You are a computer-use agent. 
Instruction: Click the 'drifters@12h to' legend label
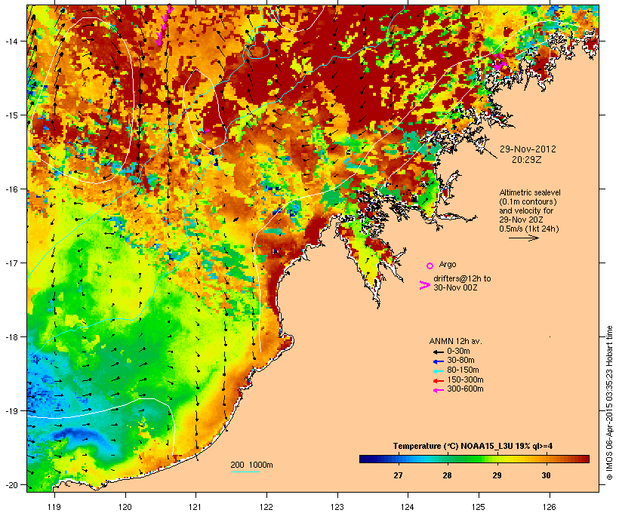[462, 278]
